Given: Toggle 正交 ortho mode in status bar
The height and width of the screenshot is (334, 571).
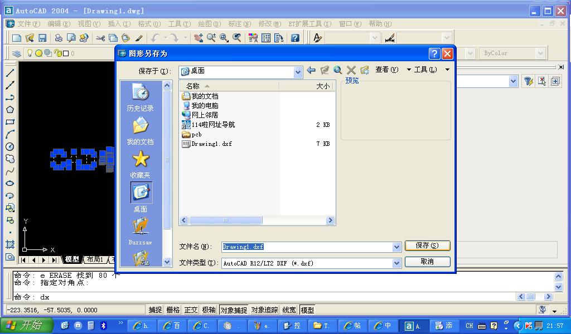Looking at the screenshot, I should coord(191,310).
